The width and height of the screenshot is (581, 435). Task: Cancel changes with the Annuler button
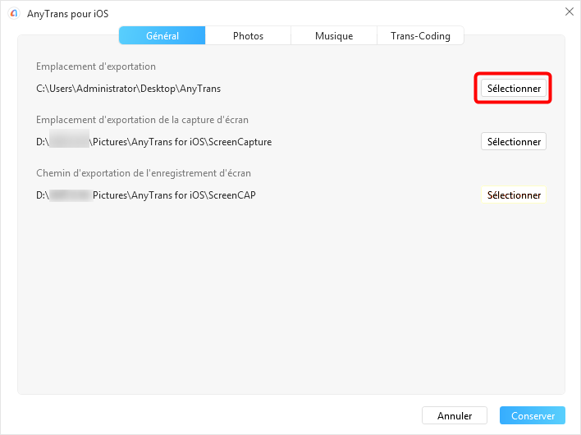pos(454,416)
